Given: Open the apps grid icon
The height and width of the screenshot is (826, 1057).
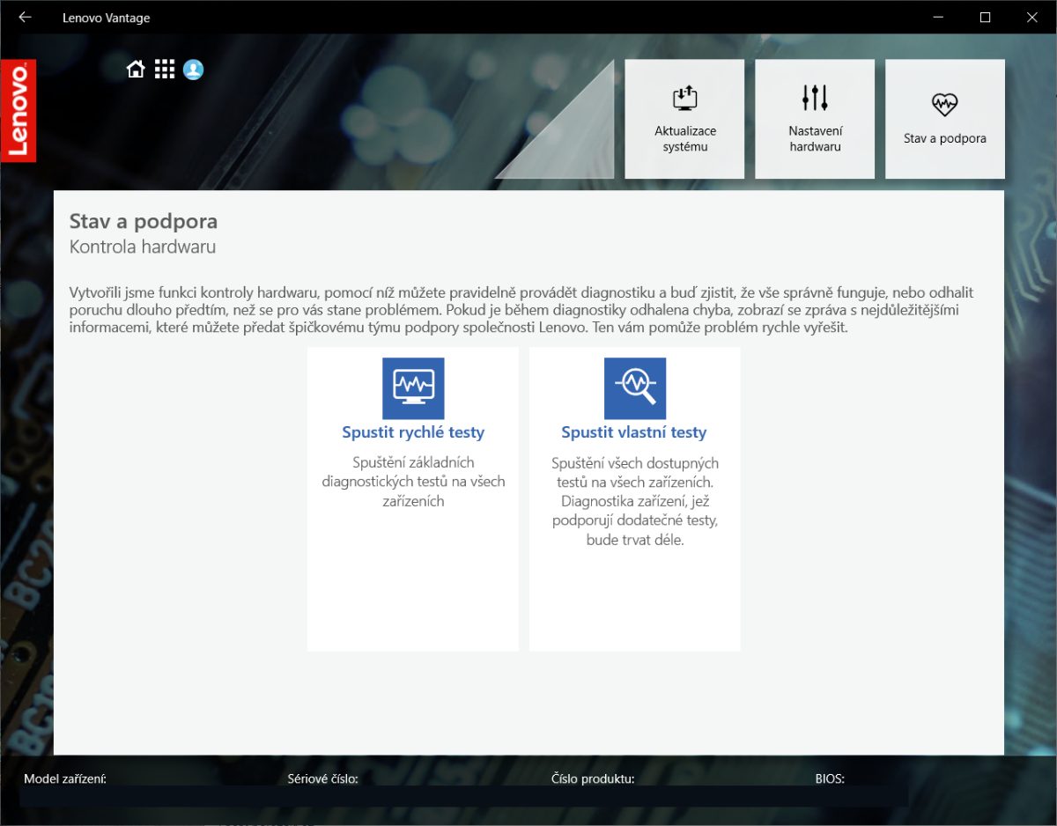Looking at the screenshot, I should (165, 70).
